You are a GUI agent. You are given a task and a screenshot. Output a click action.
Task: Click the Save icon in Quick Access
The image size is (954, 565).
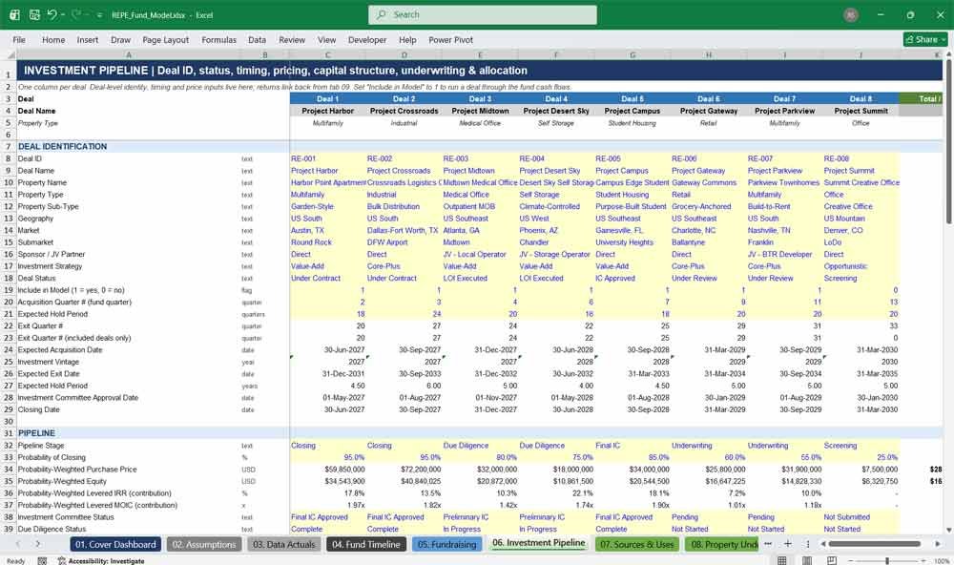tap(34, 14)
